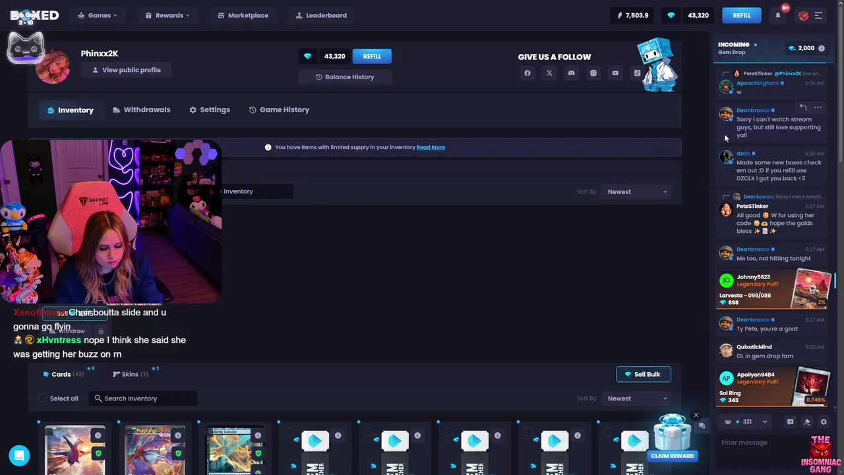Open Johnny5623's Larvesta legendary pull
This screenshot has width=844, height=475.
773,289
